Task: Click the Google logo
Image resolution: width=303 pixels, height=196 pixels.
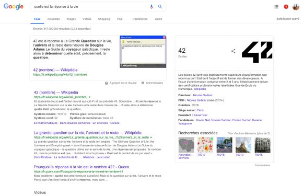Action: tap(14, 7)
